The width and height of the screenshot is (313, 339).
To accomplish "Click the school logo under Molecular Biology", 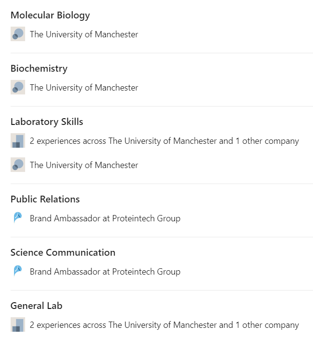I will [x=18, y=34].
